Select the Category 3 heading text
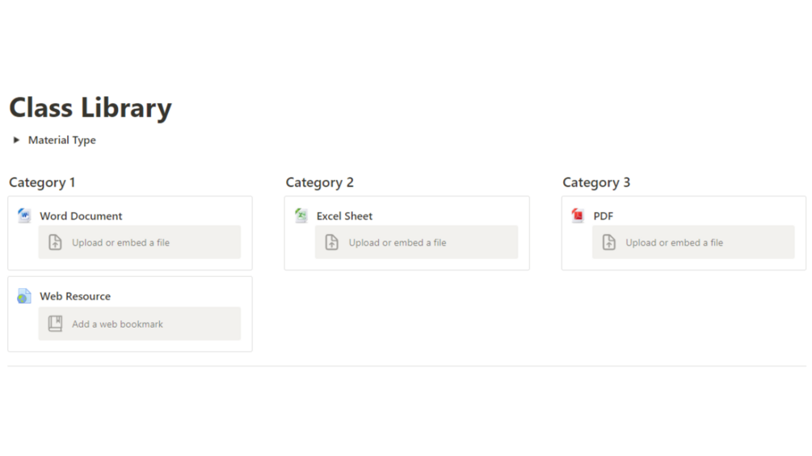 pos(596,182)
